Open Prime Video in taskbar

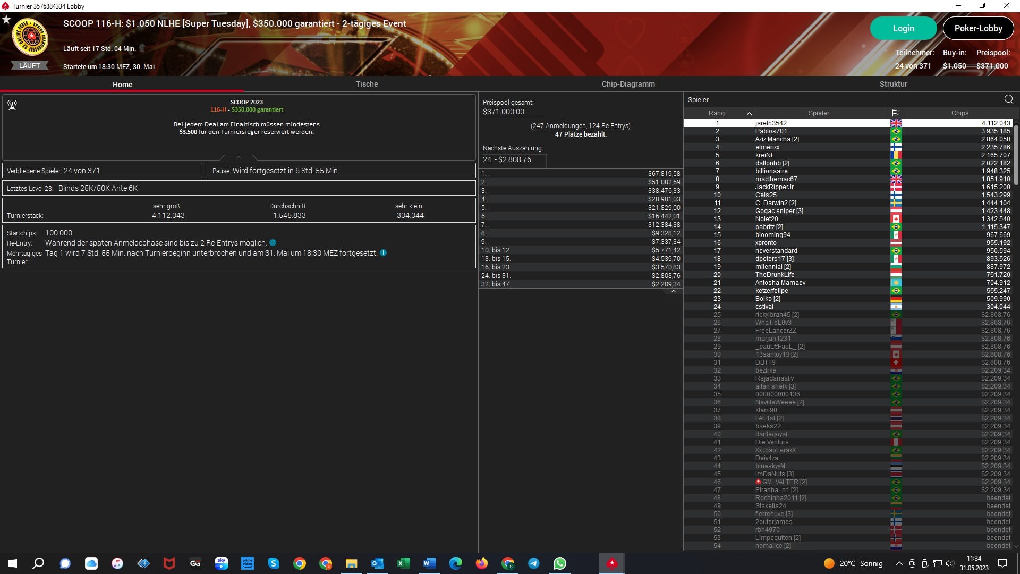[248, 563]
